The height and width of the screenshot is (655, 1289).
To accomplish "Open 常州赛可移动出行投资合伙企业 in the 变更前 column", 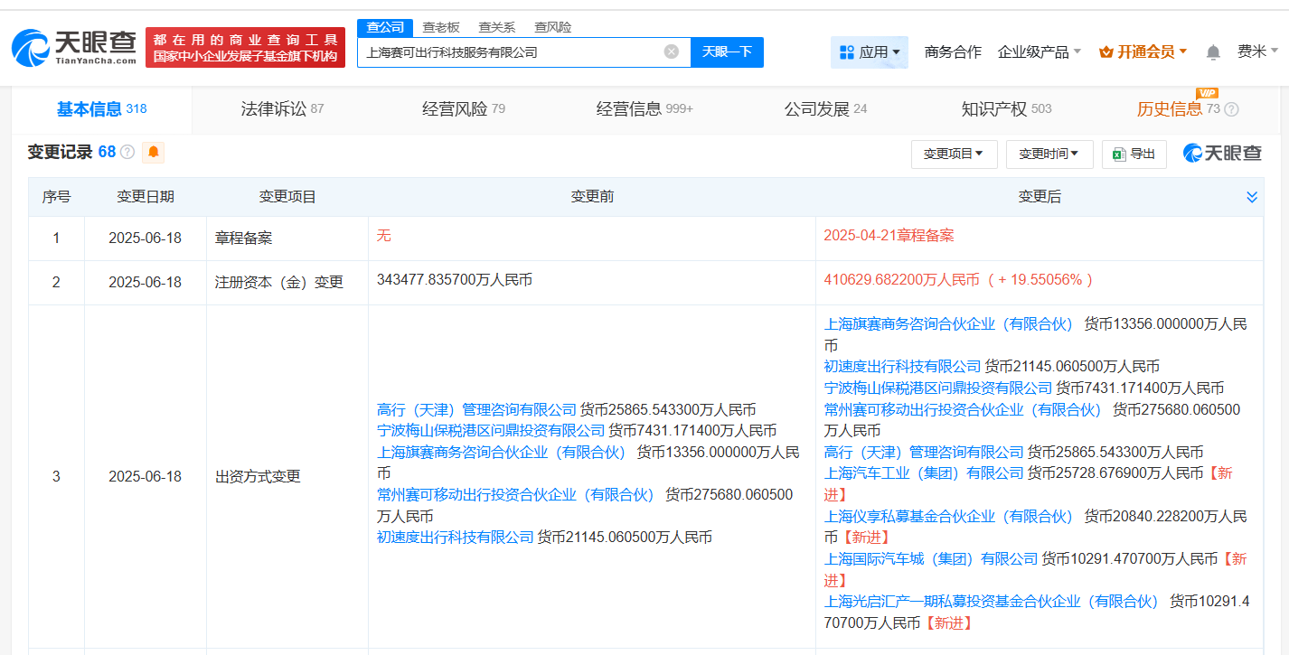I will 515,495.
